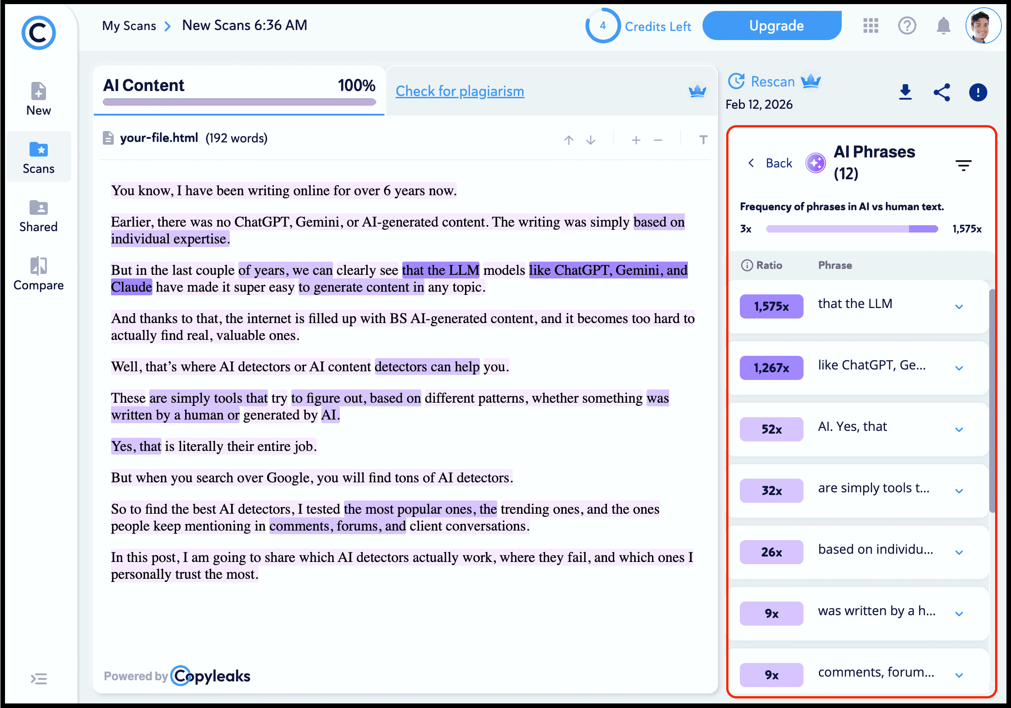Click the Copyleaks logo in sidebar

(x=39, y=33)
